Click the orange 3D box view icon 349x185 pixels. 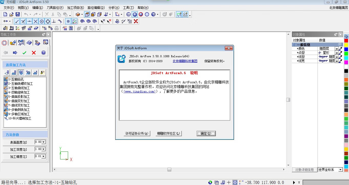pyautogui.click(x=78, y=15)
